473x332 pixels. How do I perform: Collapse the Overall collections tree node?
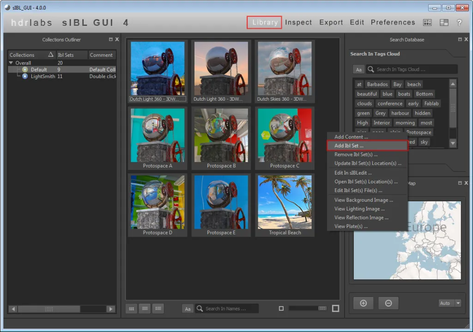12,63
